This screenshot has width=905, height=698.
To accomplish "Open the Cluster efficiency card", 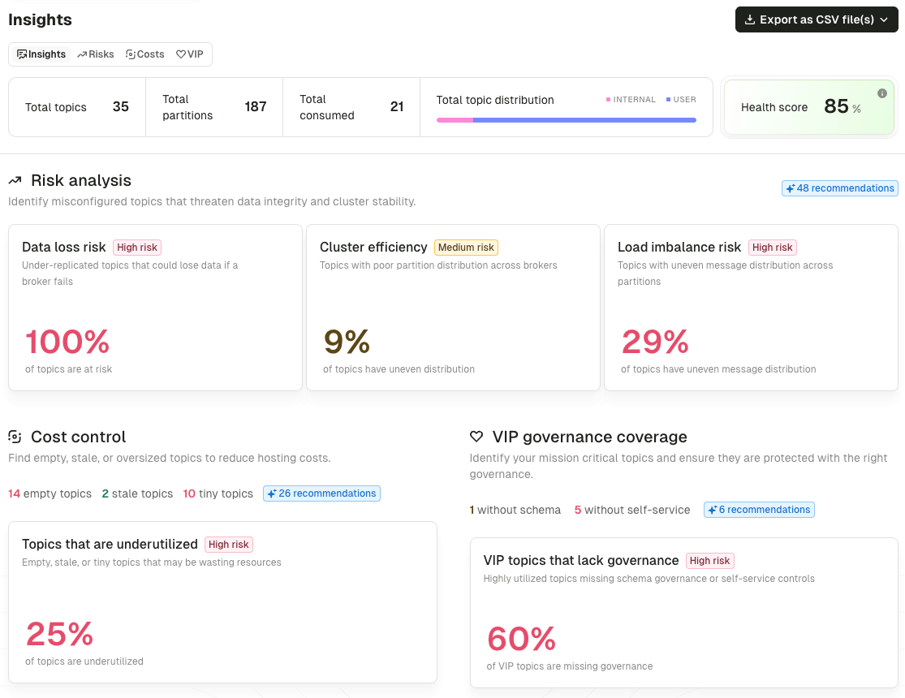I will click(x=453, y=308).
